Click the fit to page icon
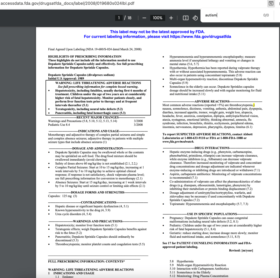280x278 pixels. 186,18
